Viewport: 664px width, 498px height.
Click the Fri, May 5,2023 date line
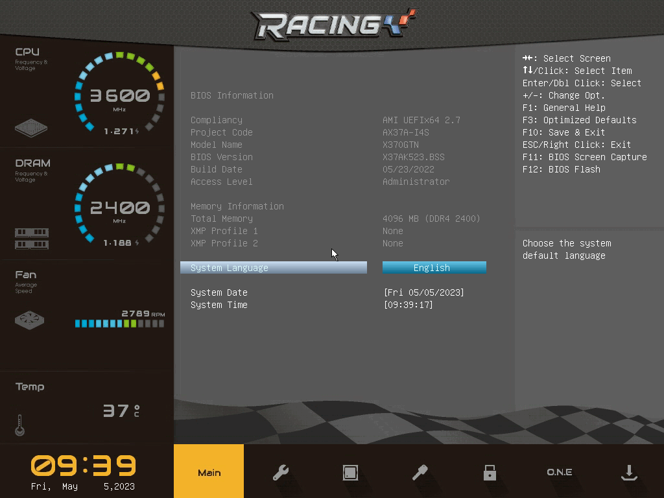click(x=83, y=486)
